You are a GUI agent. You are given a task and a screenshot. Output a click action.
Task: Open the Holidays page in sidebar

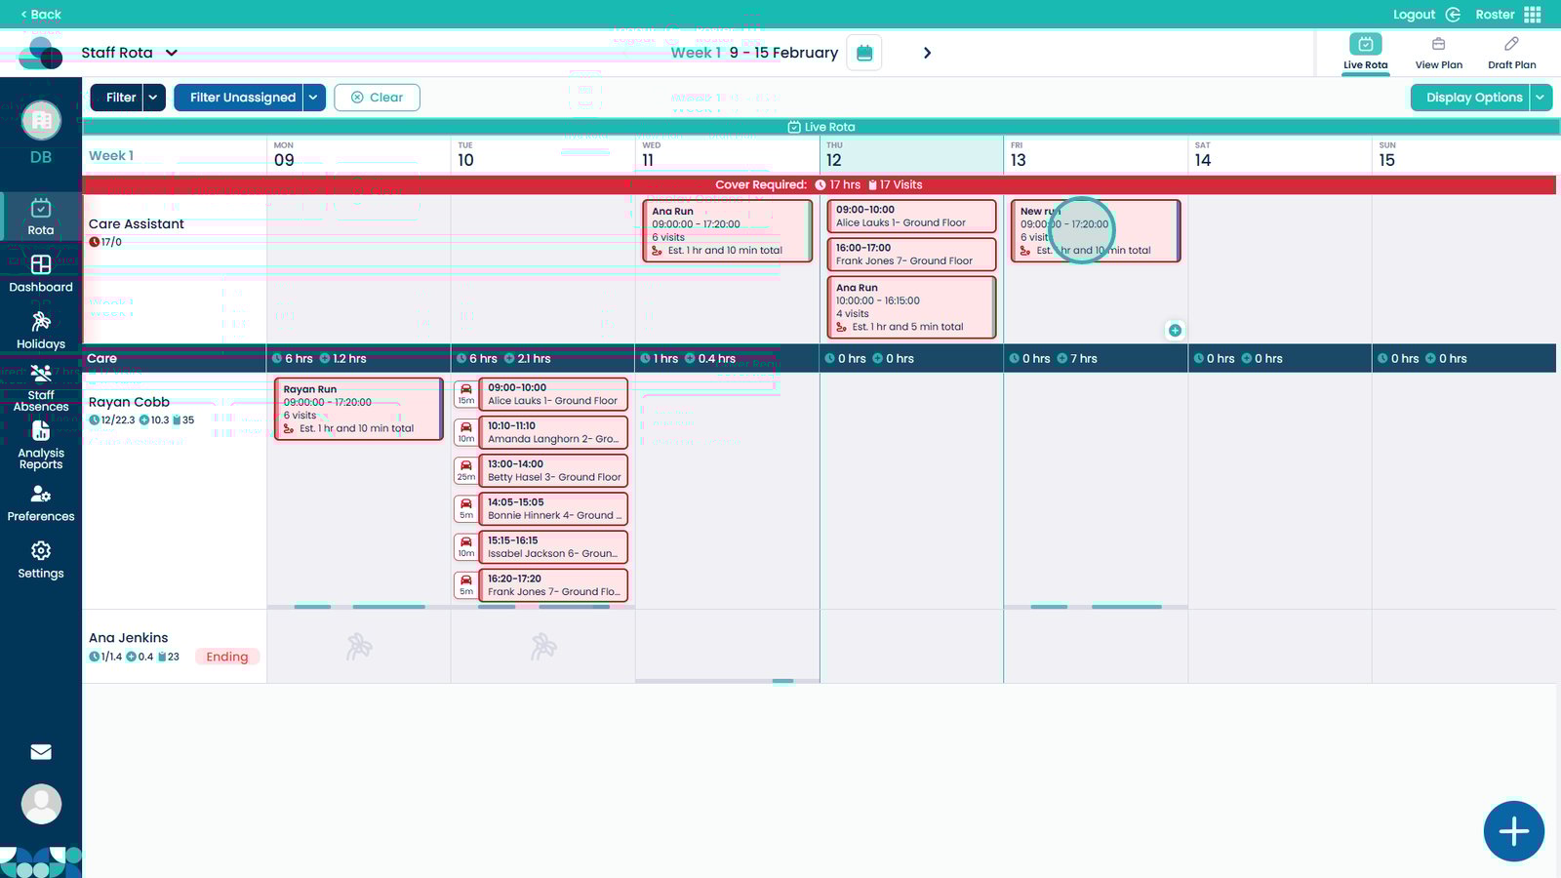click(41, 331)
